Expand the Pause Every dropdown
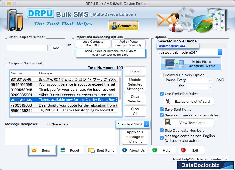 coord(210,80)
